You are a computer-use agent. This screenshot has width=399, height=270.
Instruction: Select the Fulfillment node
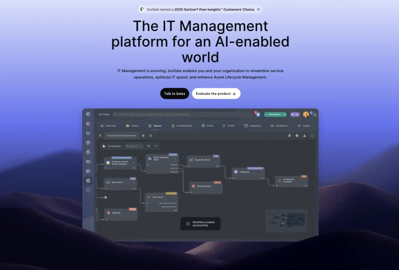click(x=248, y=174)
